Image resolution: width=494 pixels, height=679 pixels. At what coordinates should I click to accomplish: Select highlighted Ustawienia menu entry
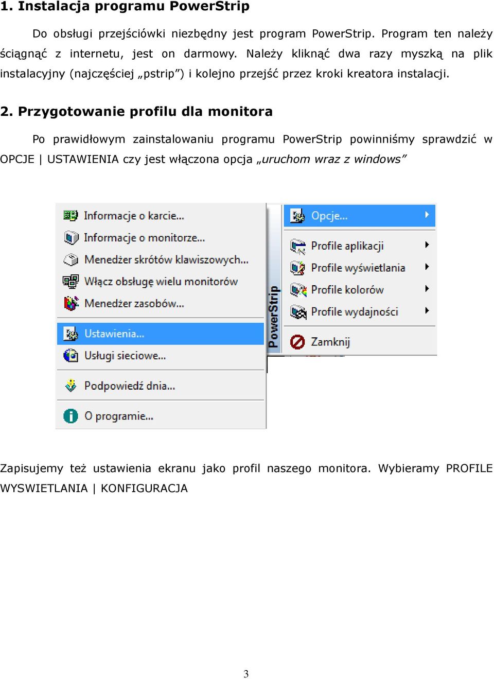(x=161, y=334)
